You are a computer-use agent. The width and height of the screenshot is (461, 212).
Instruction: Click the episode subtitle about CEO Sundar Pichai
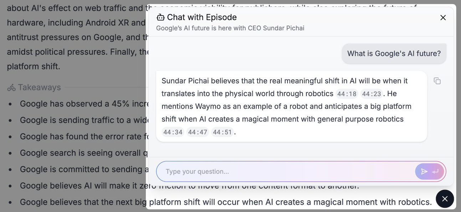pyautogui.click(x=230, y=28)
